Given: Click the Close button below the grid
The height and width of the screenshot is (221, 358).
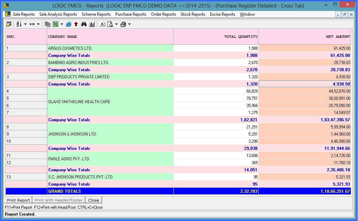Looking at the screenshot, I should 94,200.
